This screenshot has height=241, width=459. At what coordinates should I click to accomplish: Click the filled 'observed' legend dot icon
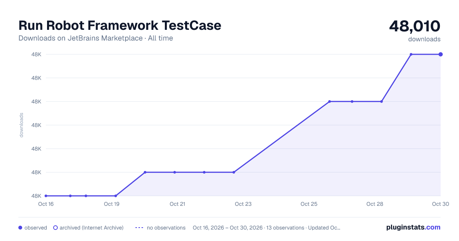pyautogui.click(x=20, y=228)
